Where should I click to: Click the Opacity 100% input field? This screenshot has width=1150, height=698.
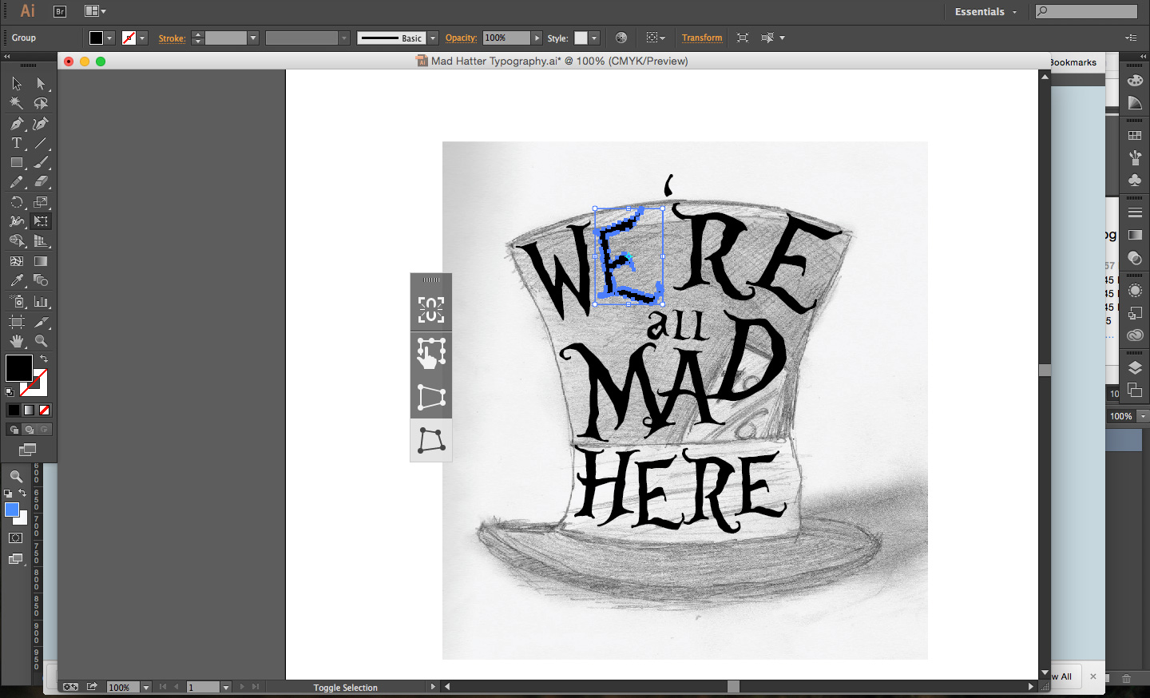click(506, 38)
